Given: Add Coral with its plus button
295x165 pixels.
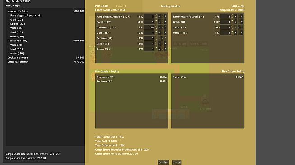Looking at the screenshot, I should coord(159,22).
